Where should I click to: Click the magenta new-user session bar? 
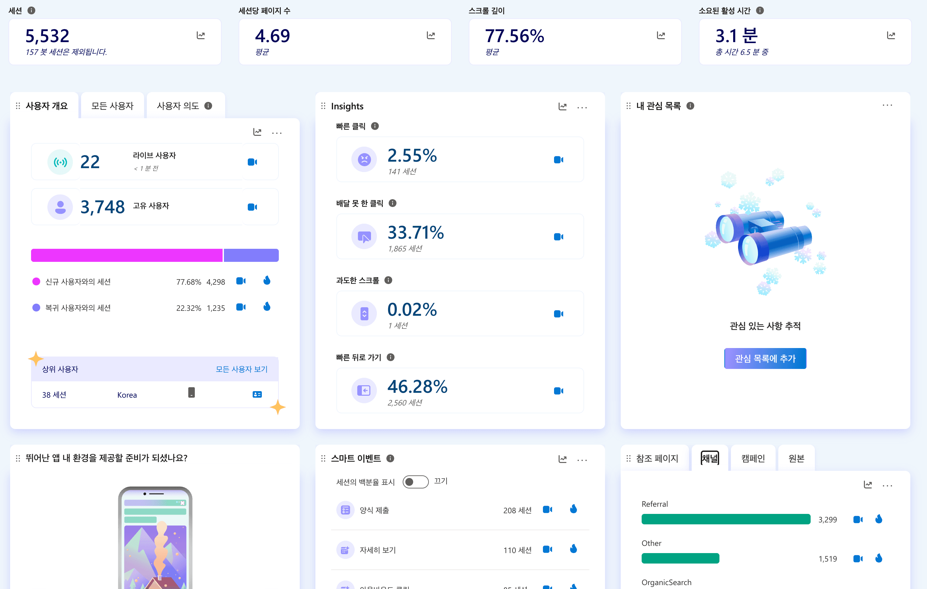click(126, 255)
